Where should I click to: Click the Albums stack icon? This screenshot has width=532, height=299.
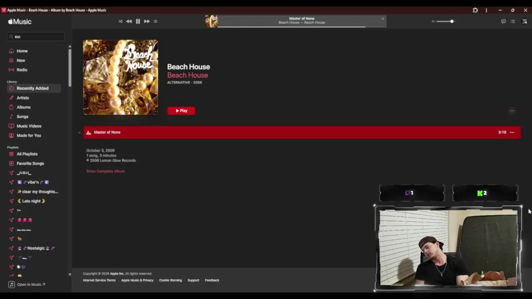(11, 107)
